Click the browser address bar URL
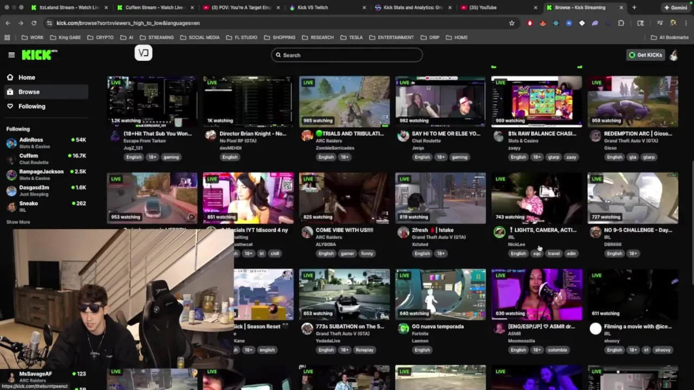 coord(128,23)
